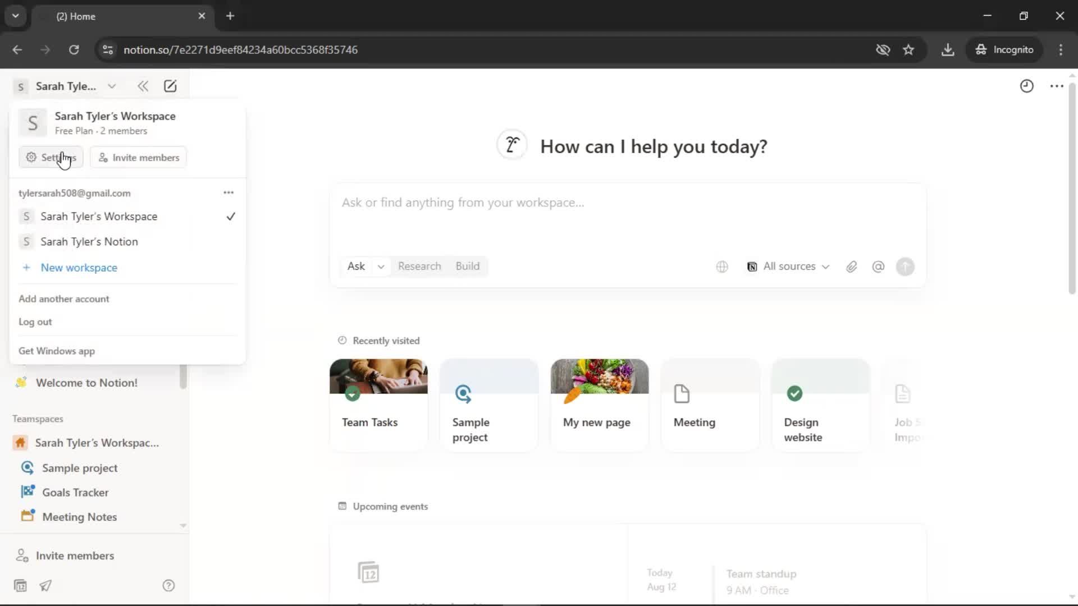The height and width of the screenshot is (606, 1078).
Task: Open the calendar icon in sidebar footer
Action: (20, 586)
